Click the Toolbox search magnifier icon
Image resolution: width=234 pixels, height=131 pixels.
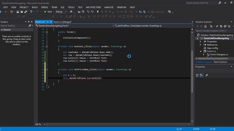click(30, 26)
